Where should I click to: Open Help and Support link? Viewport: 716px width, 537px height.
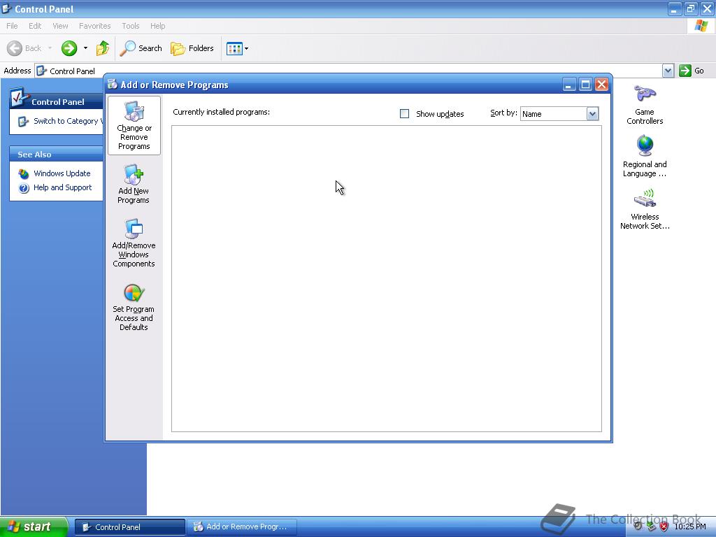62,187
